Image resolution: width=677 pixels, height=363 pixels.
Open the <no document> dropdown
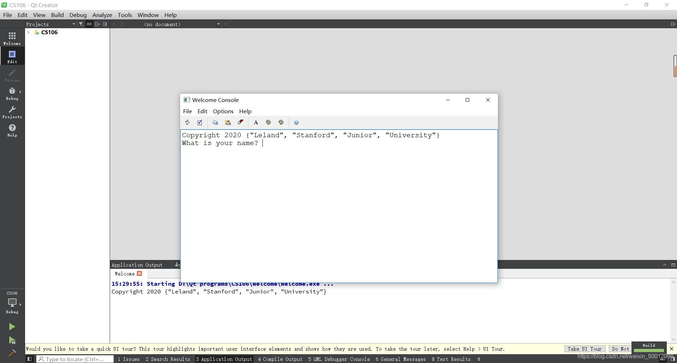click(x=181, y=24)
